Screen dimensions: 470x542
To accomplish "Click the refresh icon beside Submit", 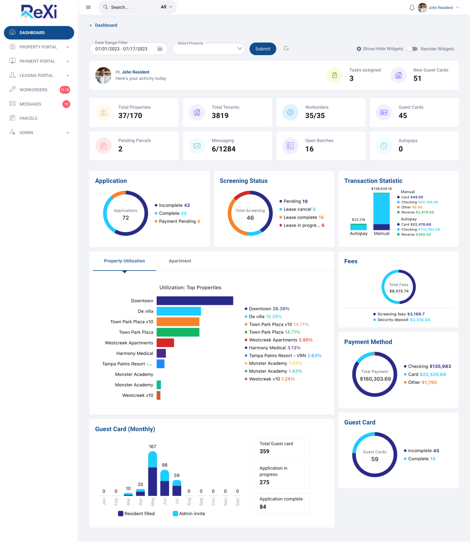I will pos(286,49).
